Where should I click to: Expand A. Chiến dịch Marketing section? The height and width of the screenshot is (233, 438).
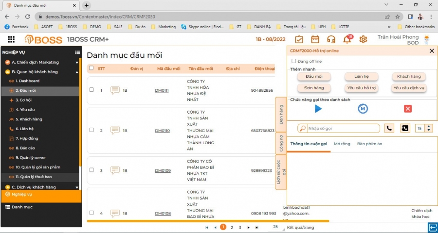(77, 63)
